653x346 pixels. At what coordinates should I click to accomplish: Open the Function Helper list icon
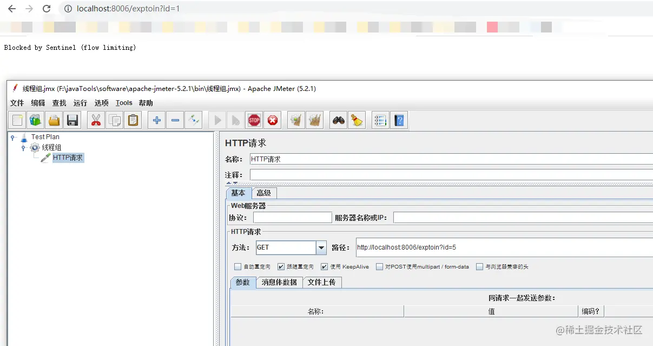(x=381, y=120)
